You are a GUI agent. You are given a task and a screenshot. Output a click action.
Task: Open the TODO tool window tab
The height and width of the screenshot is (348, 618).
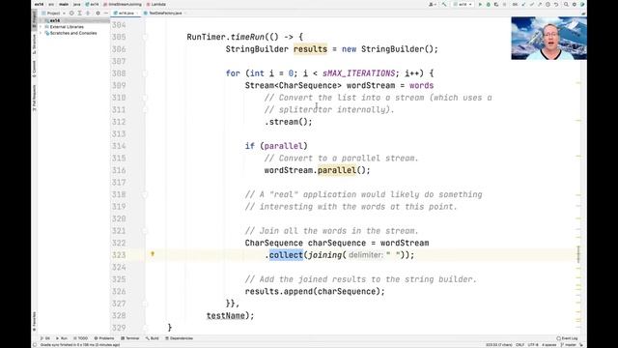(x=80, y=338)
